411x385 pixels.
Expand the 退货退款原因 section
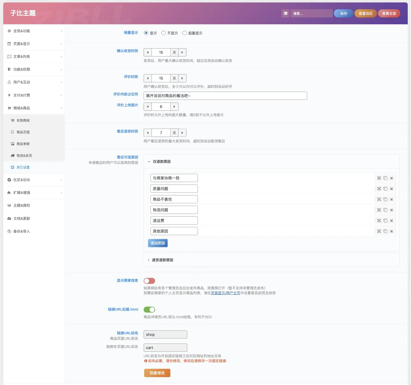click(x=162, y=260)
